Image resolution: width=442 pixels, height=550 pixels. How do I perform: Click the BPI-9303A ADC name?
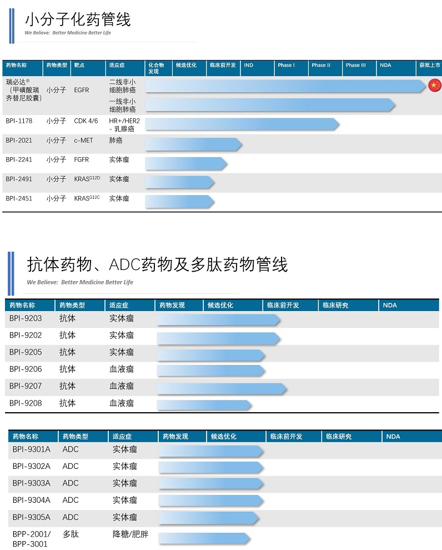[x=32, y=483]
